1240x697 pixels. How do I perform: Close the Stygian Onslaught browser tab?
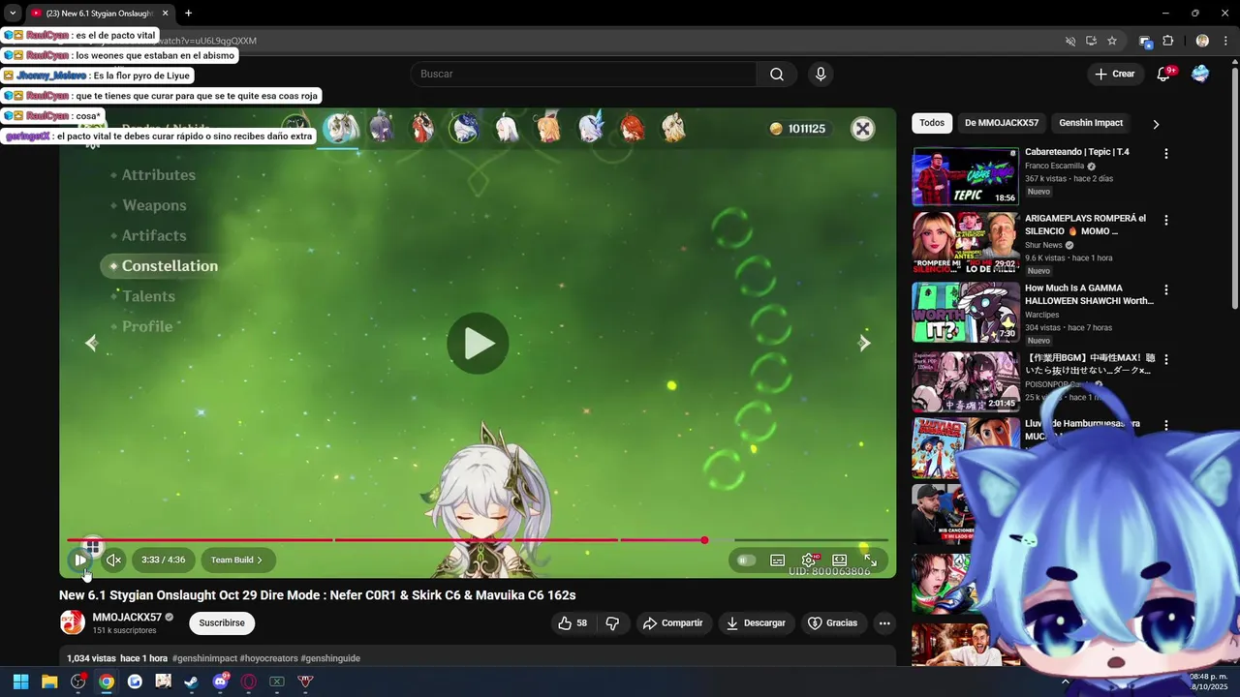point(165,14)
